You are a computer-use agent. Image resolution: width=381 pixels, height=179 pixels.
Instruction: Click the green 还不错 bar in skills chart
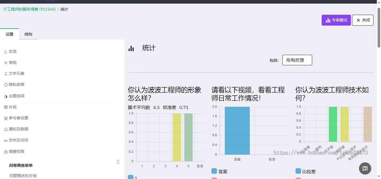(x=333, y=124)
